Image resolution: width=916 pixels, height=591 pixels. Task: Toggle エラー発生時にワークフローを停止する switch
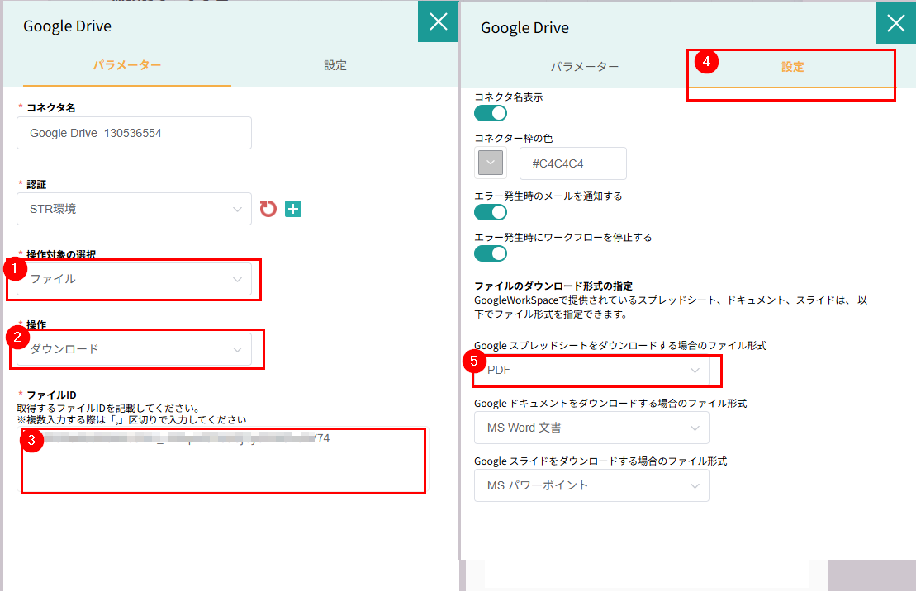point(491,253)
